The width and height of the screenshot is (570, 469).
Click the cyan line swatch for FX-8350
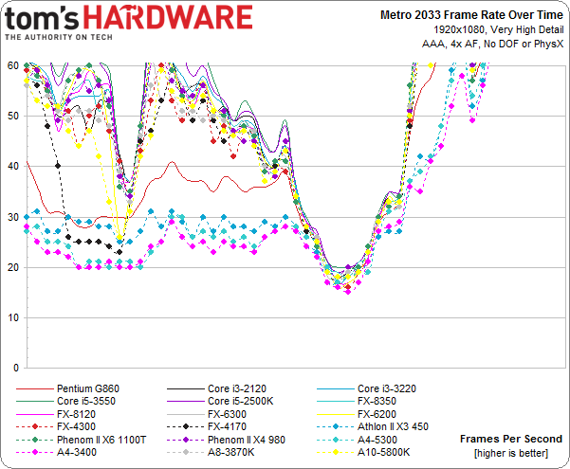pyautogui.click(x=335, y=402)
